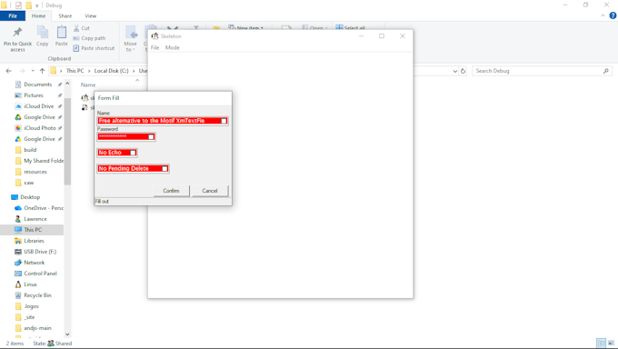Open the Mode menu in Skeleton window
618x349 pixels.
tap(173, 48)
